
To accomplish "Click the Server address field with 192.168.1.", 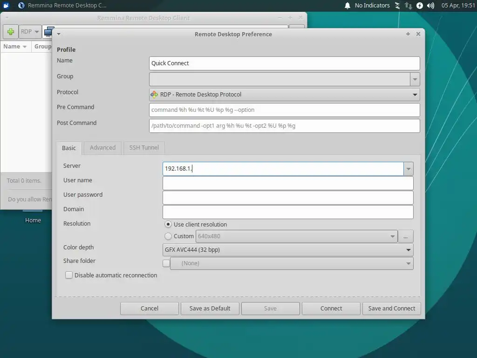I will click(x=283, y=169).
